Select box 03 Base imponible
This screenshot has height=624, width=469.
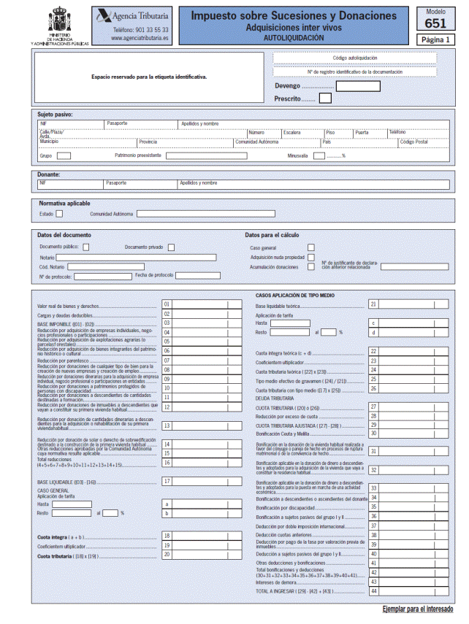207,323
